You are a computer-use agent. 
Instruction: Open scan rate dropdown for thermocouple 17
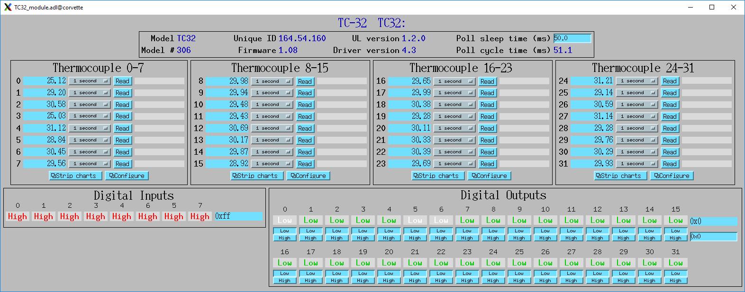click(x=454, y=93)
